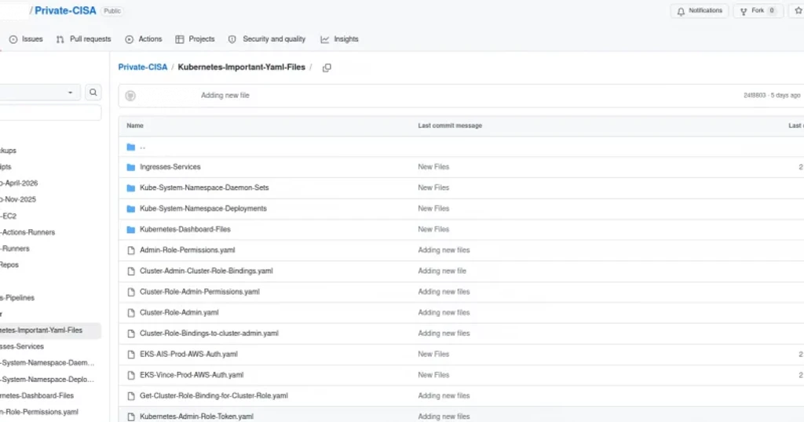Open the Security and quality tab

[267, 39]
